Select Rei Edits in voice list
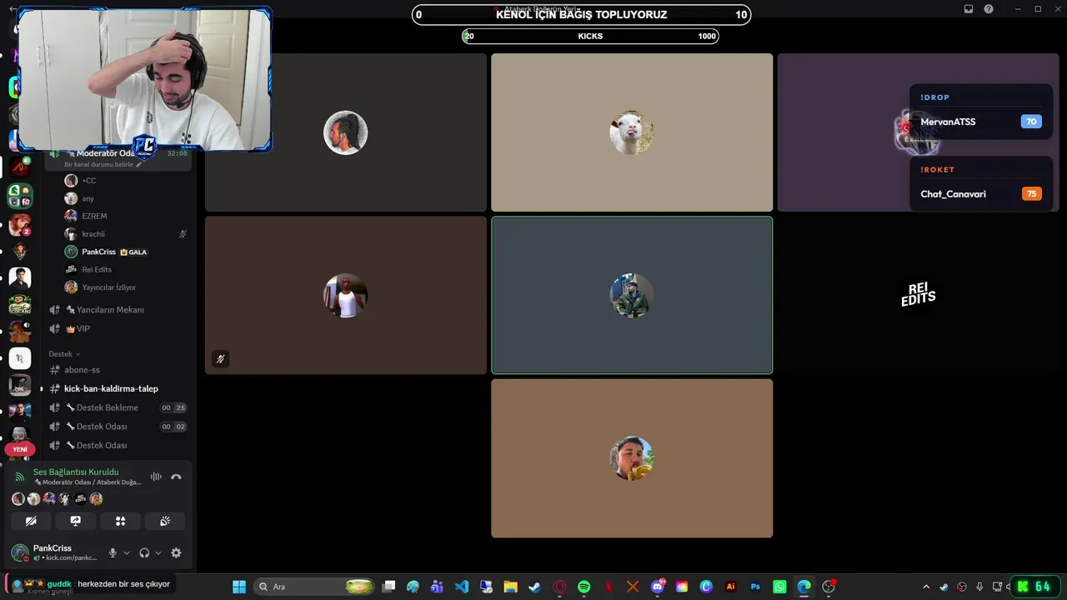This screenshot has width=1067, height=600. [125, 269]
